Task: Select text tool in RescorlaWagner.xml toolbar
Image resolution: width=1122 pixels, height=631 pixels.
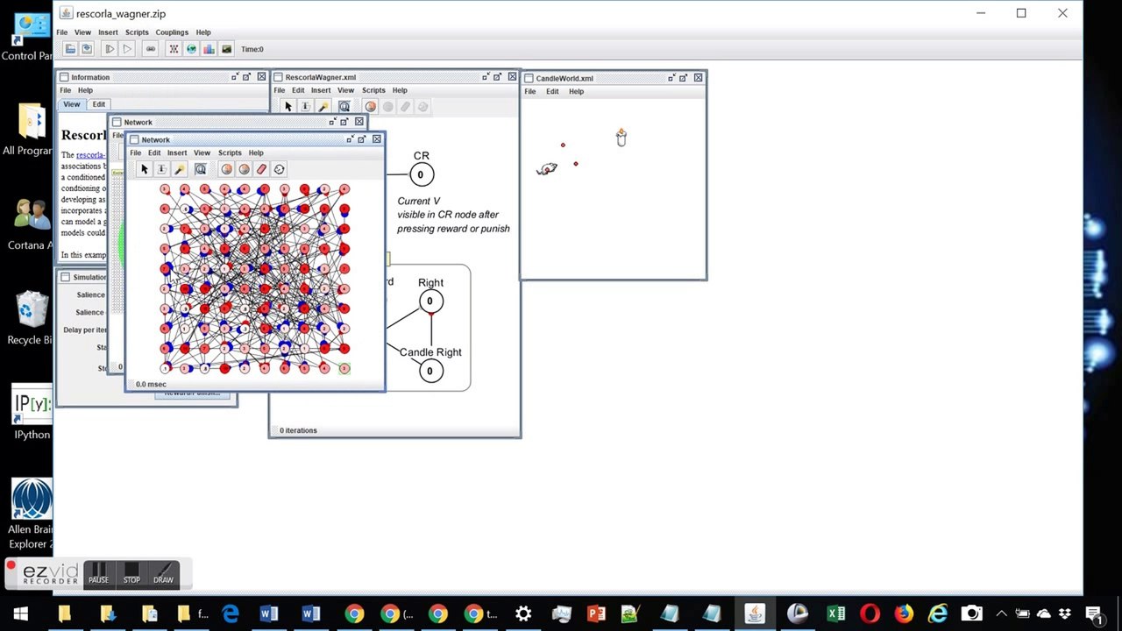Action: (x=305, y=107)
